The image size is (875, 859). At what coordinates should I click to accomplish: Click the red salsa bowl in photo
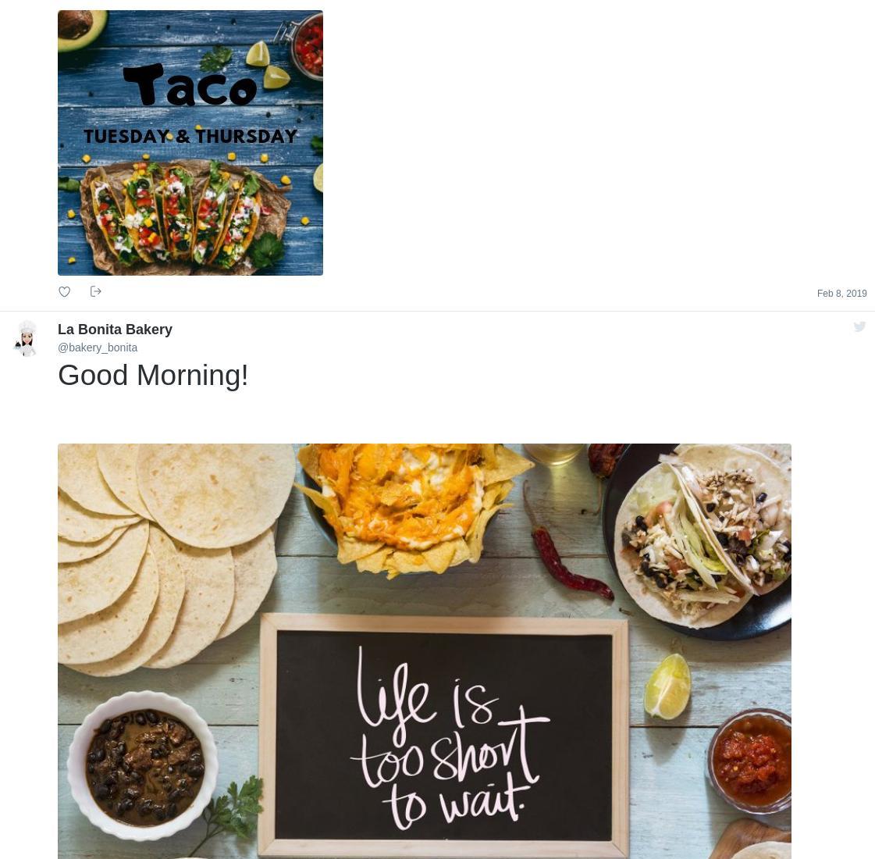click(751, 761)
